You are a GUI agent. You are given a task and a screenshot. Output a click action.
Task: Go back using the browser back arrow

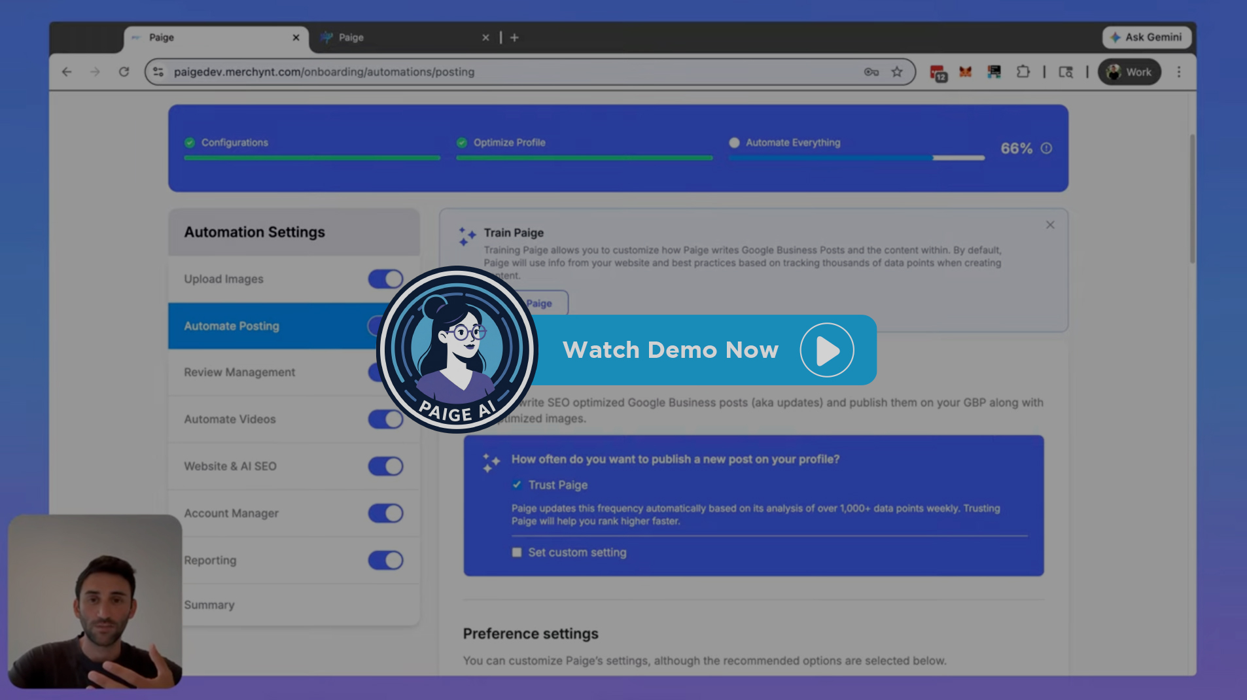tap(67, 72)
